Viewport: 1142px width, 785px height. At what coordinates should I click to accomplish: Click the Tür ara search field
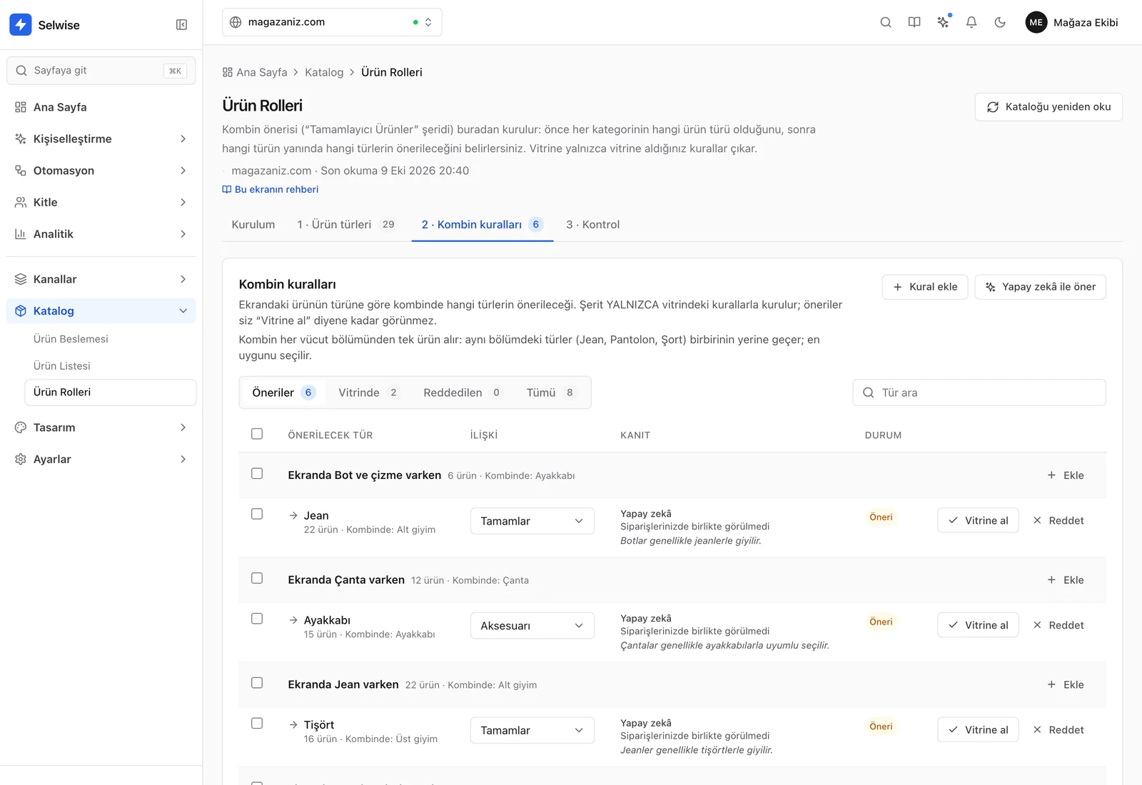[x=979, y=392]
